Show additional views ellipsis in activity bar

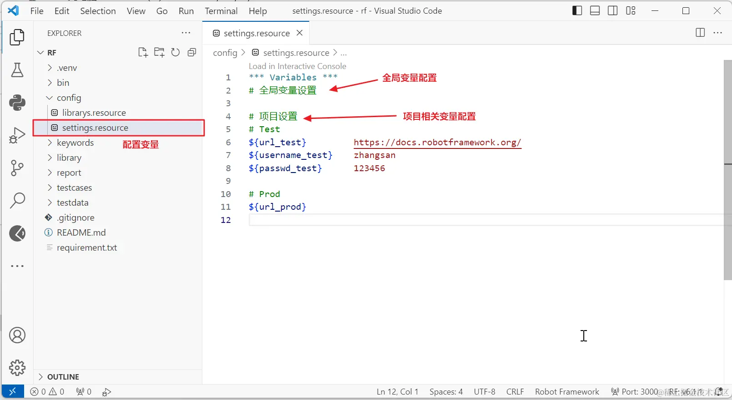(x=17, y=266)
